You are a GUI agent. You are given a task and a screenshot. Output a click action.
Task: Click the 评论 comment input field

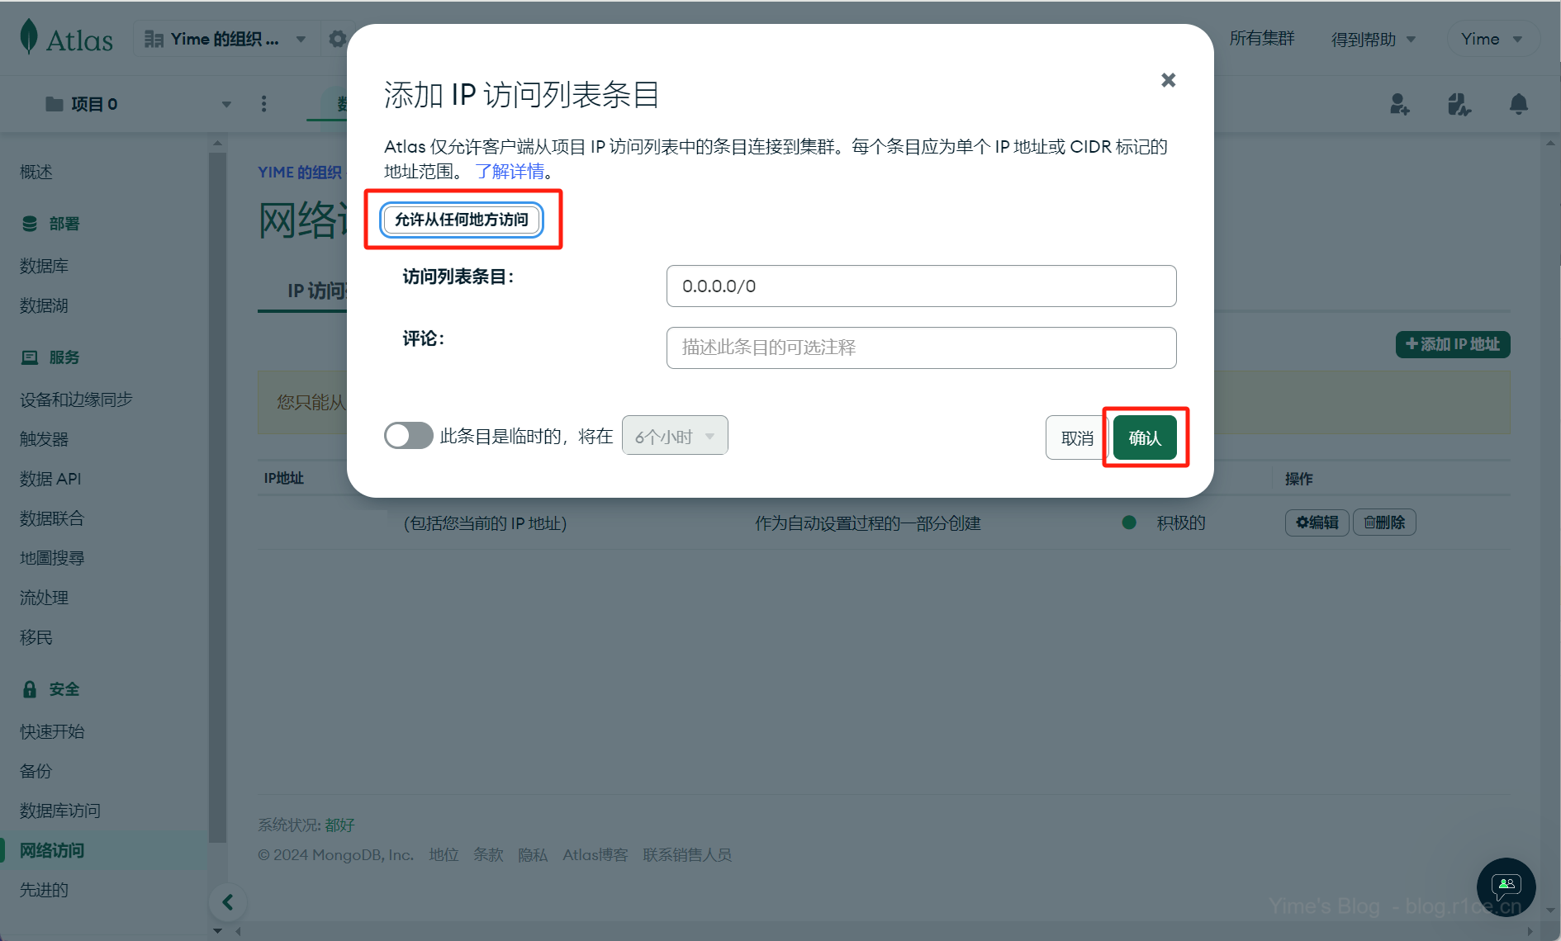click(921, 348)
